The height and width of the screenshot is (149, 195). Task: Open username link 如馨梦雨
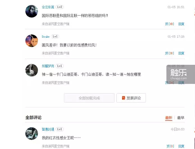[48, 66]
